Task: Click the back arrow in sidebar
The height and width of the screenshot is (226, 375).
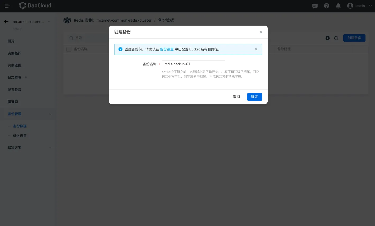Action: pos(6,22)
